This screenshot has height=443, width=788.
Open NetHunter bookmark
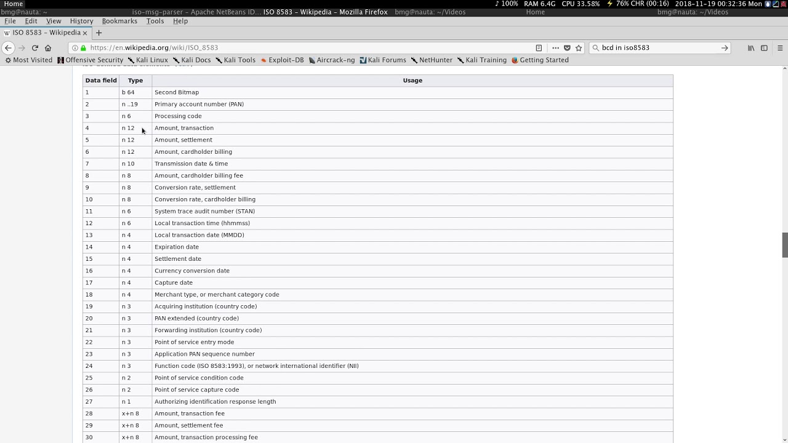[x=432, y=60]
